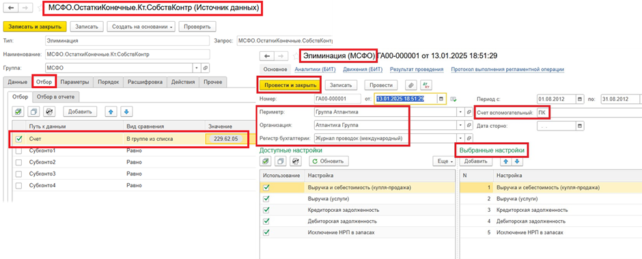The image size is (642, 259).
Task: Click the Наименование input field
Action: (x=127, y=54)
